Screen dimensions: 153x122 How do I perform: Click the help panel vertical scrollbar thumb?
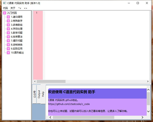click(148, 99)
